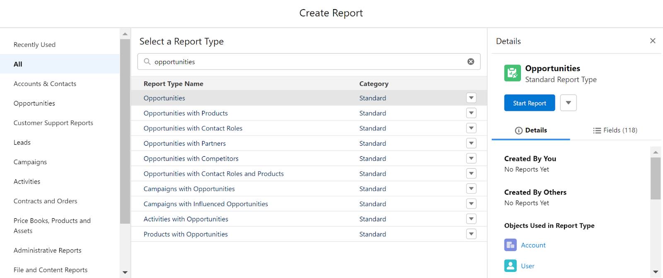Open row menu for Campaigns with Opportunities
The image size is (663, 278).
point(471,189)
